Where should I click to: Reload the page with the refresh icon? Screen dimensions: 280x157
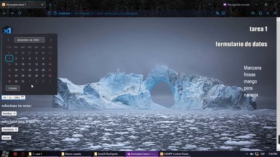(x=20, y=13)
